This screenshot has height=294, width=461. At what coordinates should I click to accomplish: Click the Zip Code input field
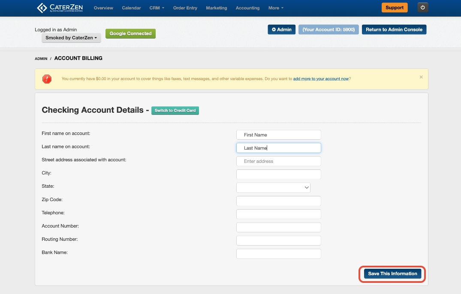(x=278, y=201)
